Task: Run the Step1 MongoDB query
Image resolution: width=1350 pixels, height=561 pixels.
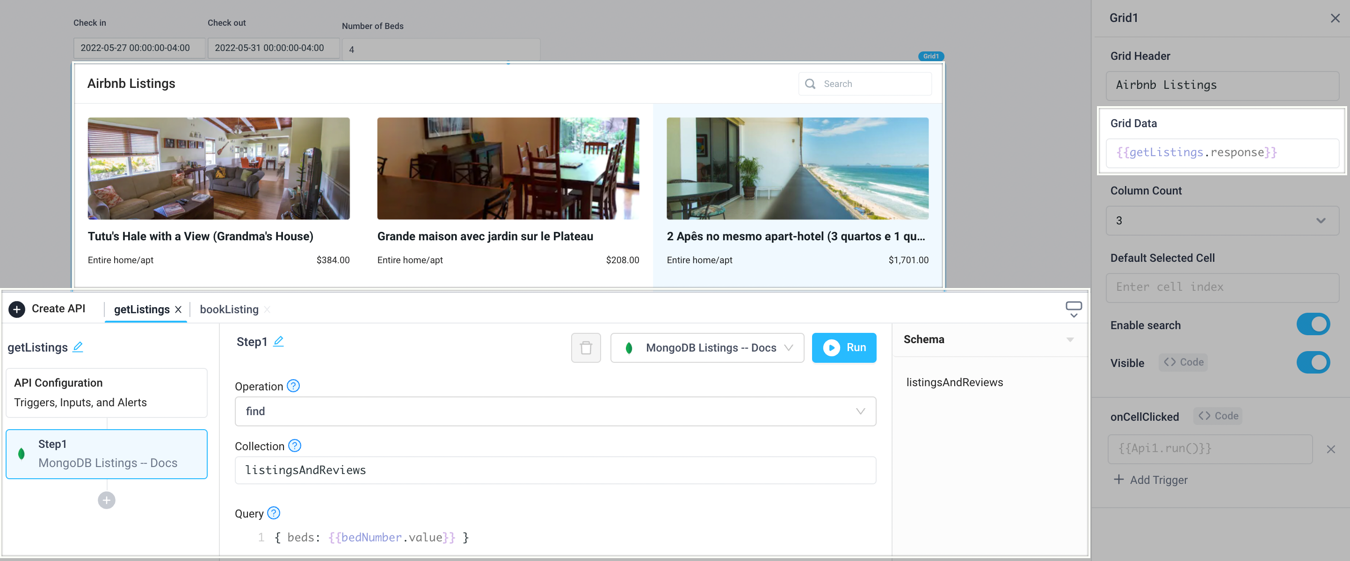Action: click(x=844, y=347)
